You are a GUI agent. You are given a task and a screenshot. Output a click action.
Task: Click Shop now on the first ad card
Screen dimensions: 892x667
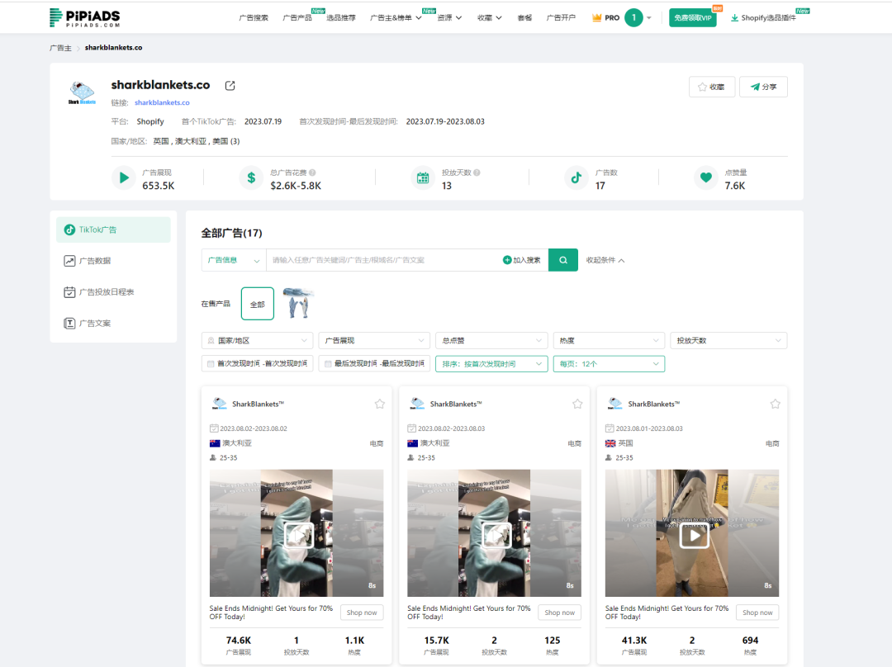click(x=362, y=613)
